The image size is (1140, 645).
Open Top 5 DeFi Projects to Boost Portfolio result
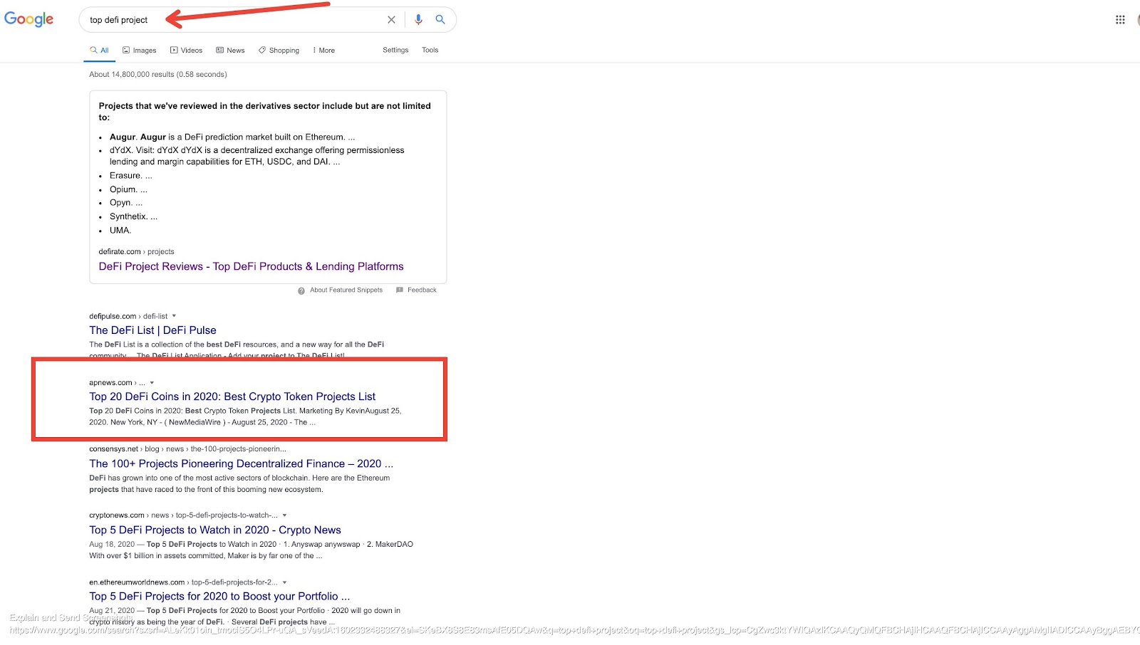(219, 597)
